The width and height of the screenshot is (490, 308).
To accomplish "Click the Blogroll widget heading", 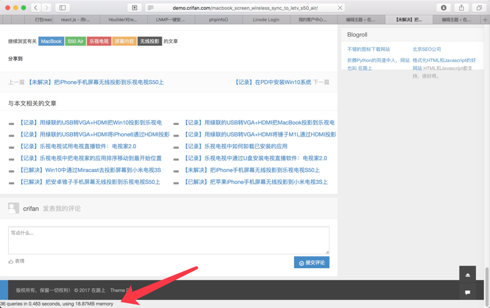I will click(x=357, y=35).
